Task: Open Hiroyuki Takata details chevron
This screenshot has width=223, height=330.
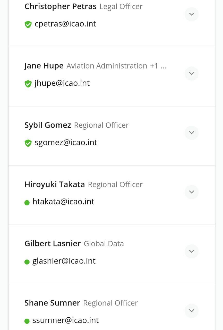Action: (192, 192)
